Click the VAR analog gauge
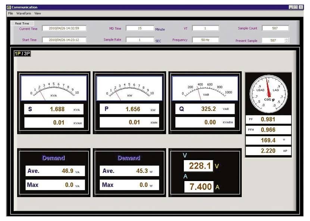This screenshot has height=221, width=310. (205, 88)
